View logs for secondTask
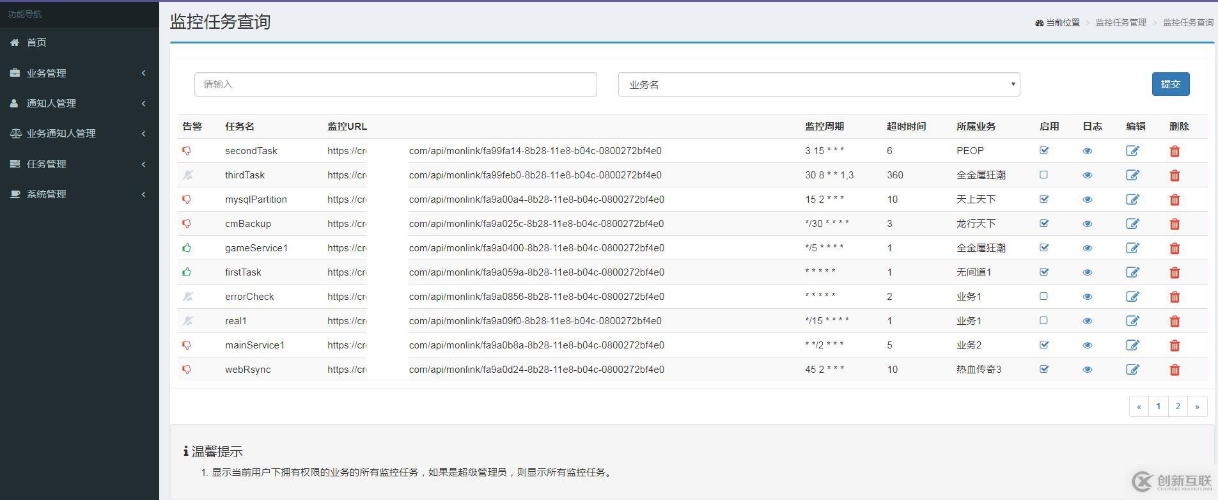1218x500 pixels. coord(1087,151)
